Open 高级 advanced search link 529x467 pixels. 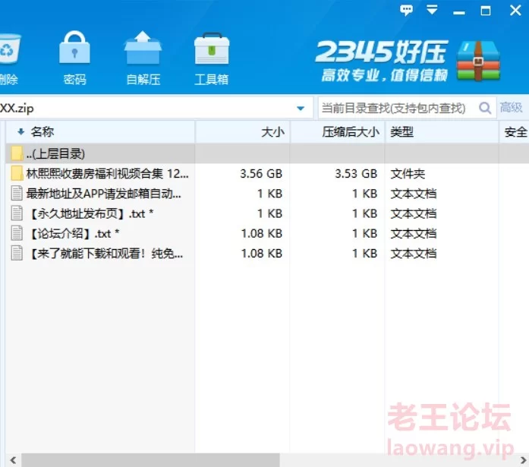click(x=511, y=107)
